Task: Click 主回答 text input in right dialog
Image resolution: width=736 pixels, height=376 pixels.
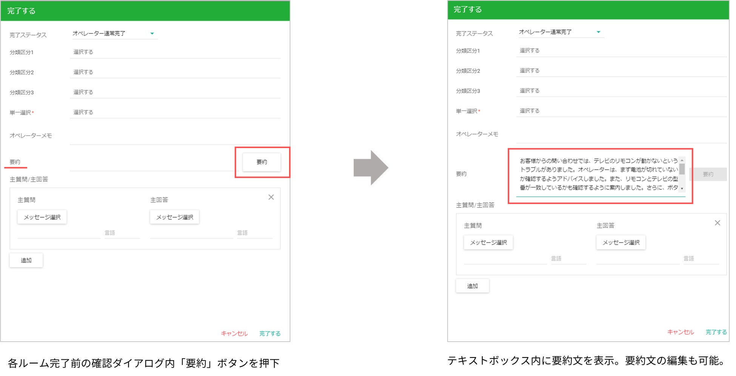Action: tap(638, 259)
